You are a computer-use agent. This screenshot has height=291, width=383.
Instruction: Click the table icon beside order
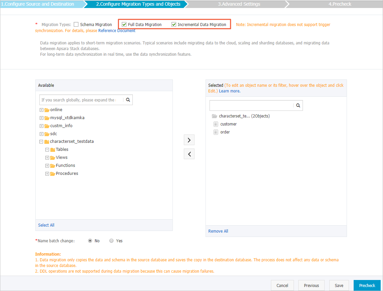pyautogui.click(x=216, y=132)
